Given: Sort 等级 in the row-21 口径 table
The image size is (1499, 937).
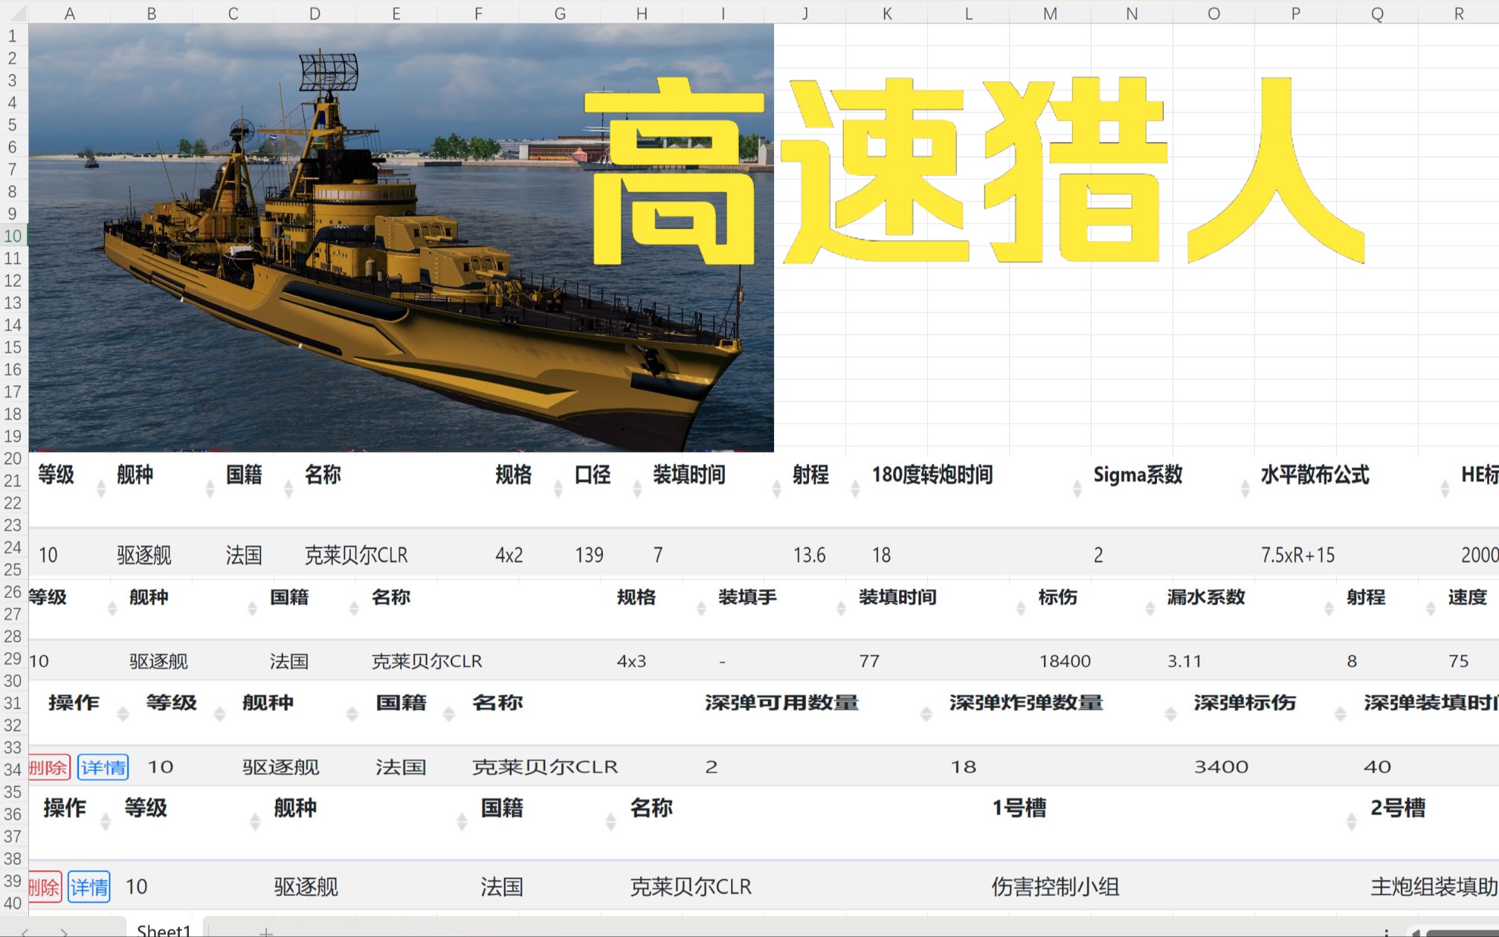Looking at the screenshot, I should (101, 488).
